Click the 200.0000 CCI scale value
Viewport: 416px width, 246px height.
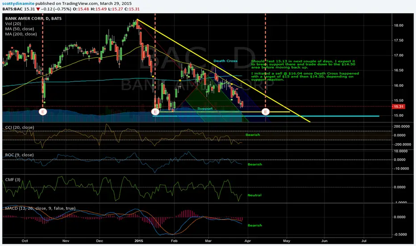coord(401,126)
